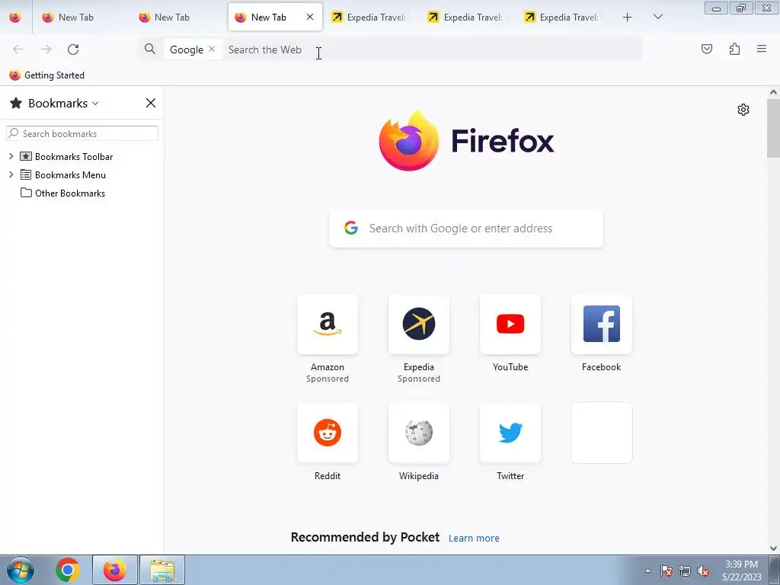Open a new tab with the plus button

pos(627,18)
